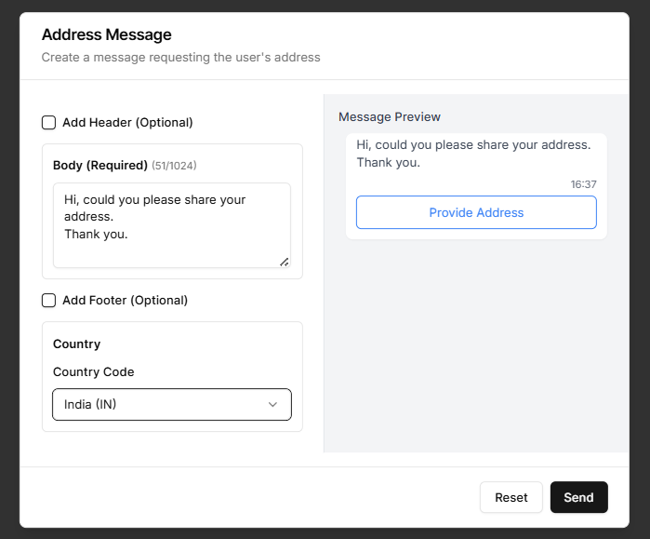
Task: Click the 'Add Header (Optional)' label text
Action: [x=127, y=123]
